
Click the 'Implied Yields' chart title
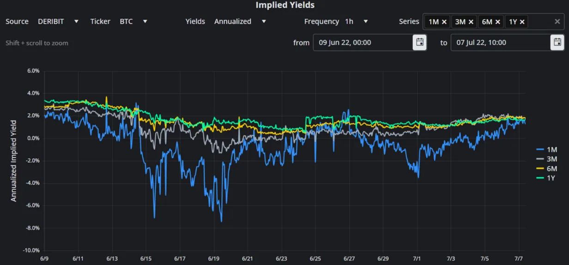click(285, 5)
